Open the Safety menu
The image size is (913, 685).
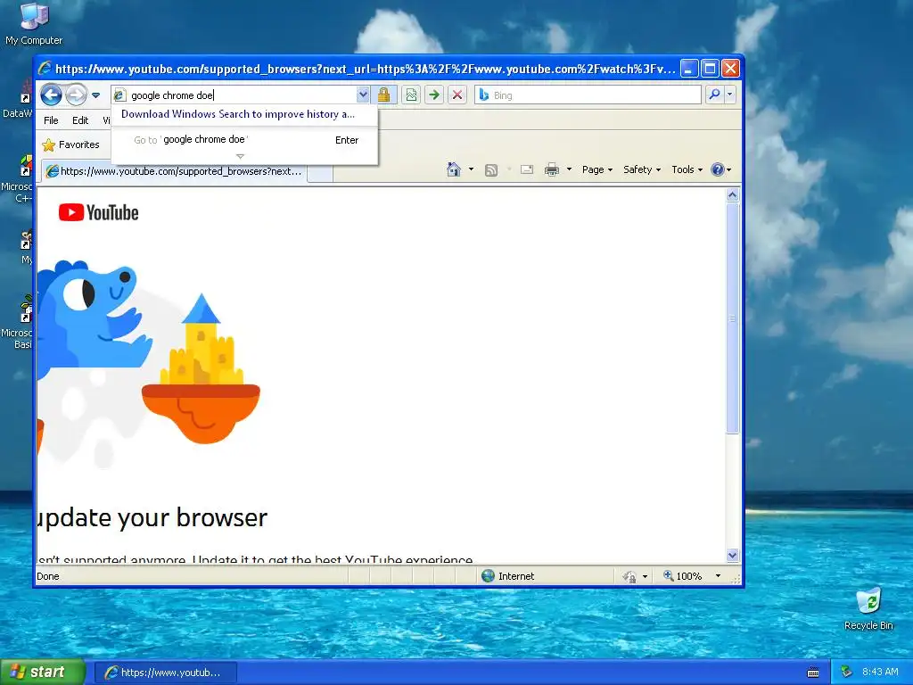[642, 169]
